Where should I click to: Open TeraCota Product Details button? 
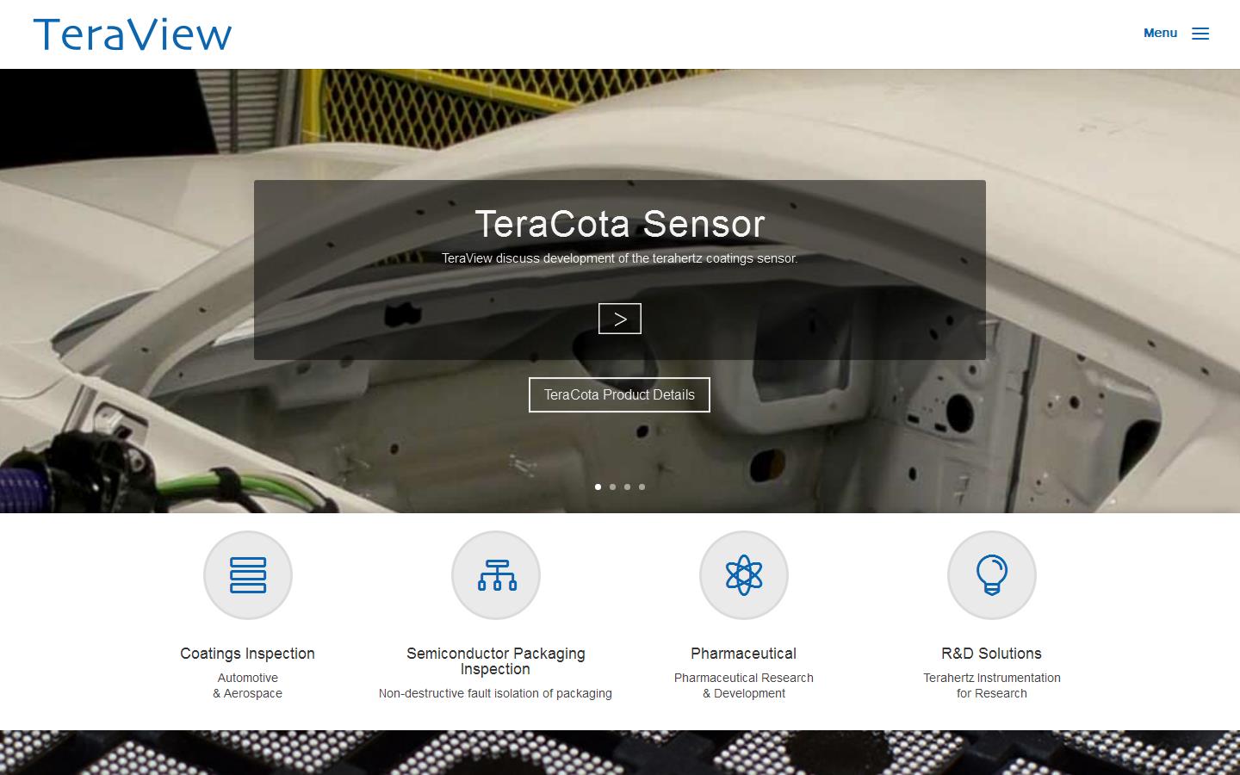619,394
